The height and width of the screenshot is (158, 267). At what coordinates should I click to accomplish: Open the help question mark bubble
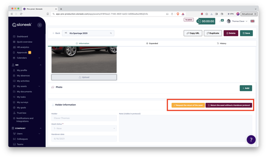(251, 139)
